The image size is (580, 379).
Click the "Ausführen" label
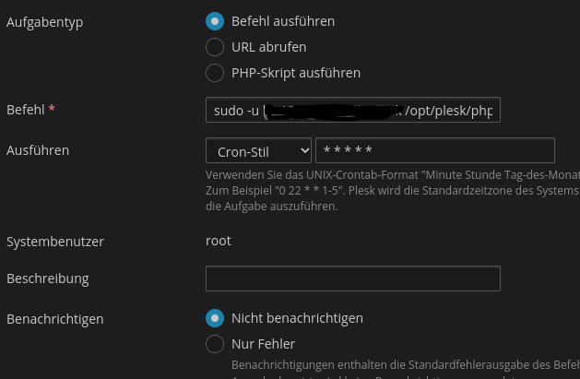click(x=38, y=149)
